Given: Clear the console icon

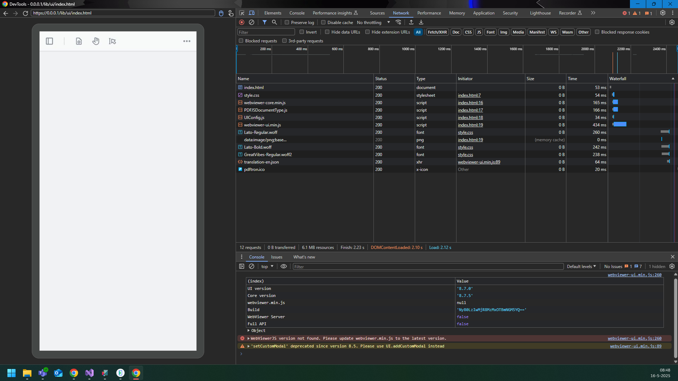Looking at the screenshot, I should click(x=252, y=267).
